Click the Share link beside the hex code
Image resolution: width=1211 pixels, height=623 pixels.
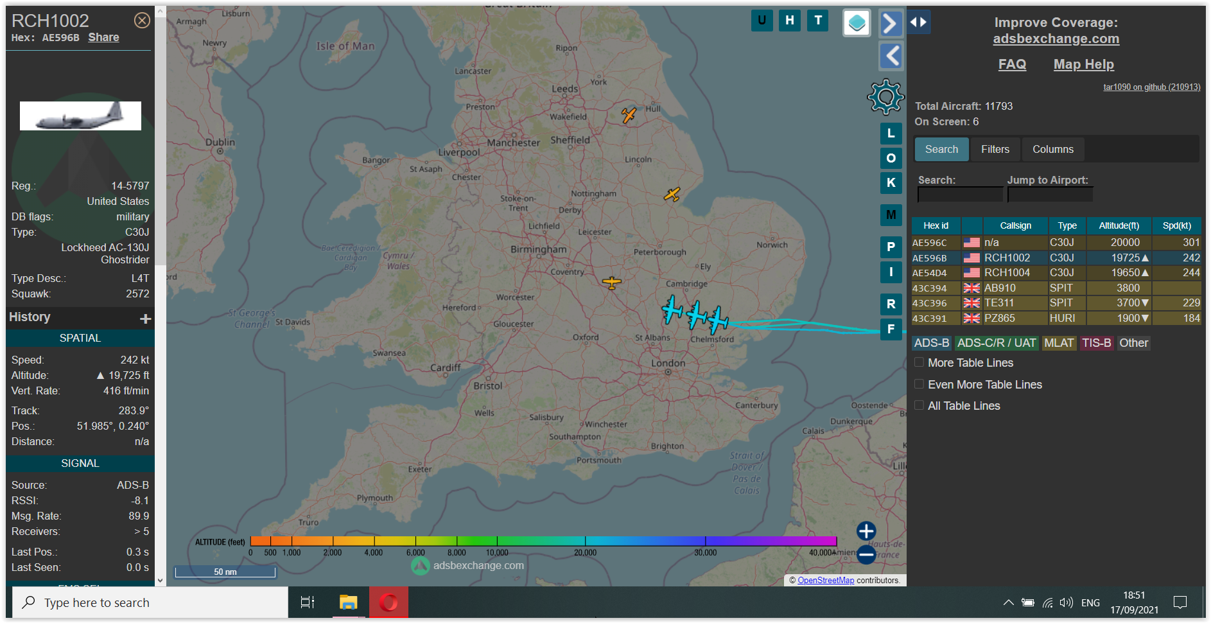[x=103, y=37]
